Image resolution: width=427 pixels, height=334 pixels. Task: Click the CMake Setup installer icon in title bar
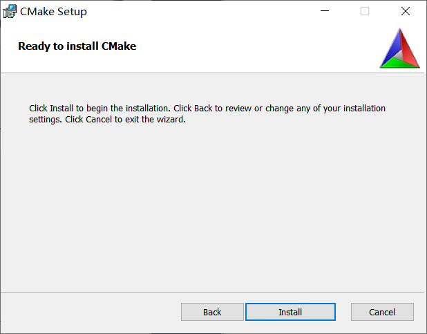(x=10, y=11)
